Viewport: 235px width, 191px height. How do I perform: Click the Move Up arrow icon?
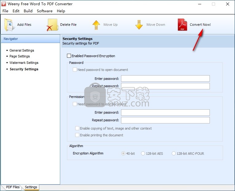click(x=96, y=25)
